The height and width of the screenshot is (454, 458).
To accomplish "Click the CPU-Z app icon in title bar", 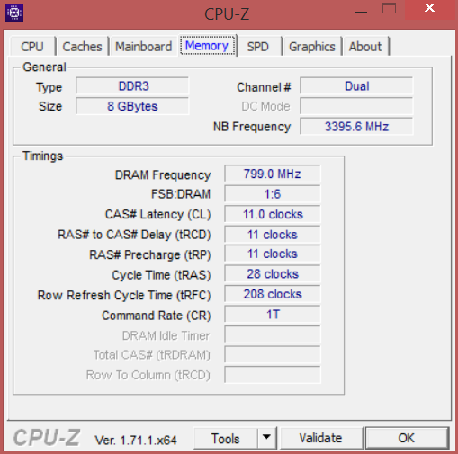I will coord(14,13).
